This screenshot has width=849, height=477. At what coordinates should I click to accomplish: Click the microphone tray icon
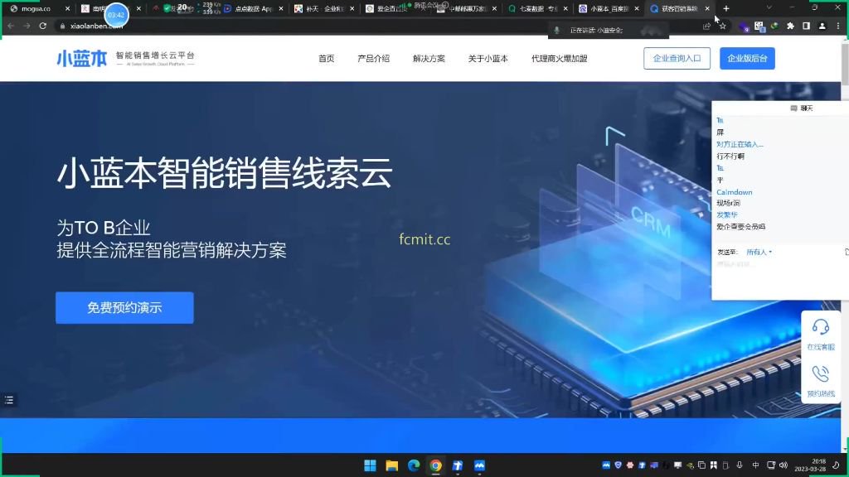(739, 465)
